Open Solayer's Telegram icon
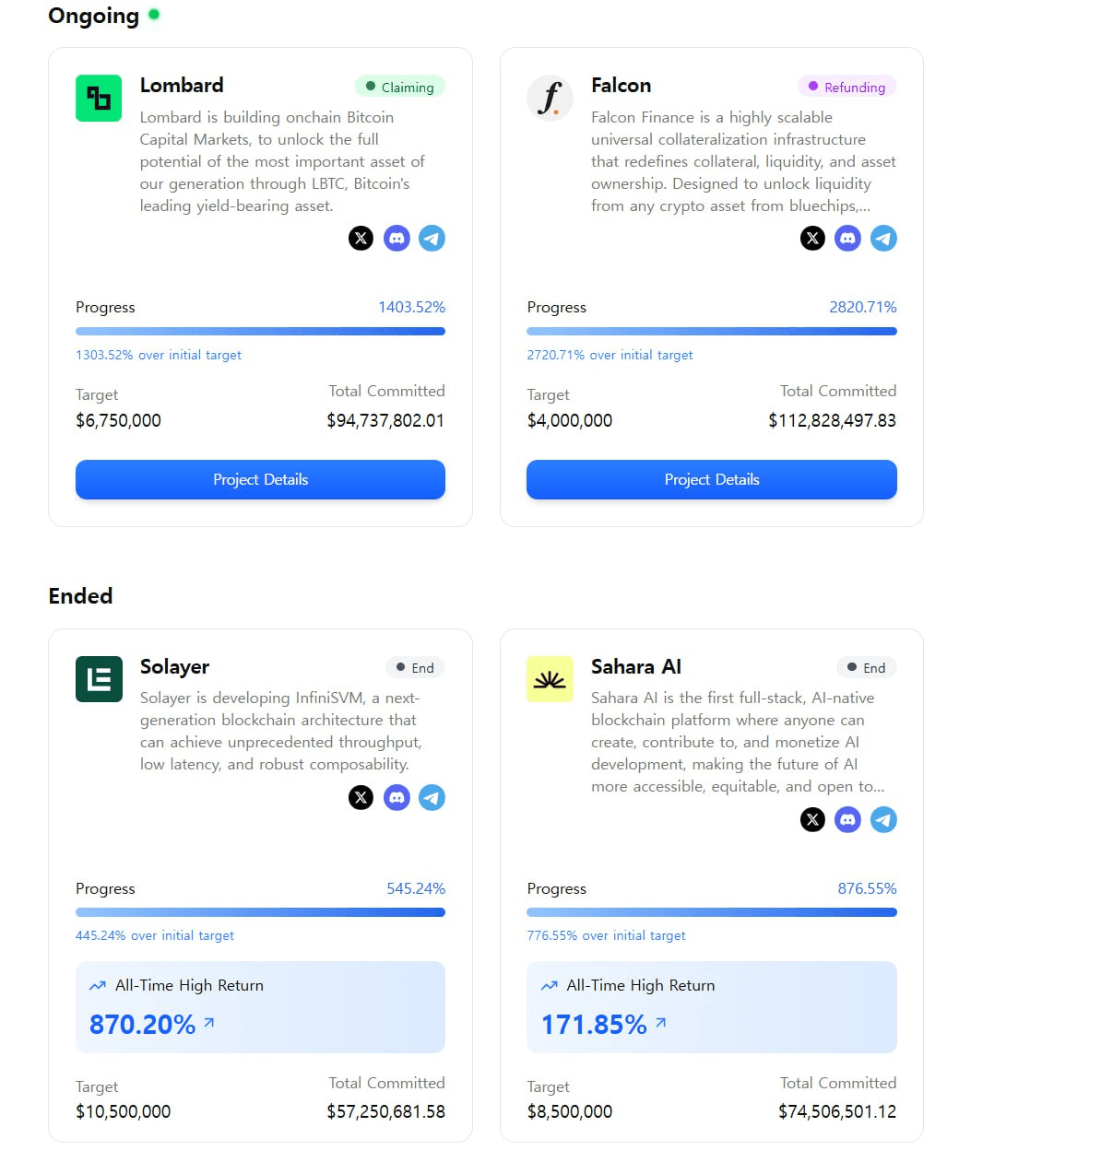1101x1162 pixels. [x=432, y=797]
